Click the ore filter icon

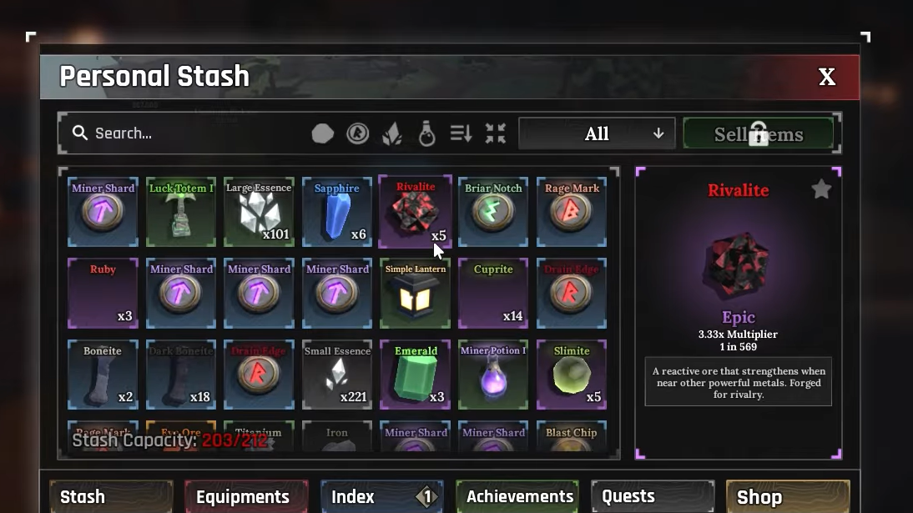pyautogui.click(x=323, y=134)
